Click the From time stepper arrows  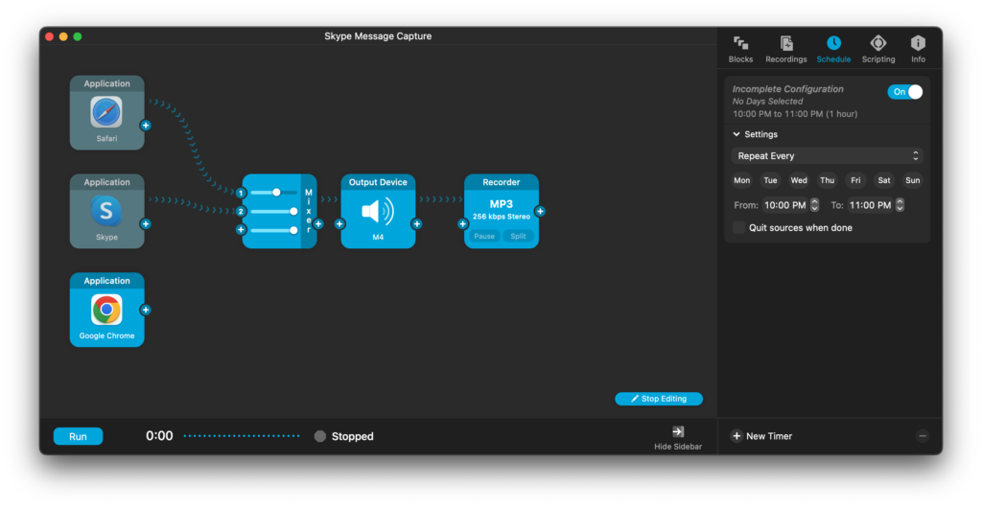click(814, 205)
